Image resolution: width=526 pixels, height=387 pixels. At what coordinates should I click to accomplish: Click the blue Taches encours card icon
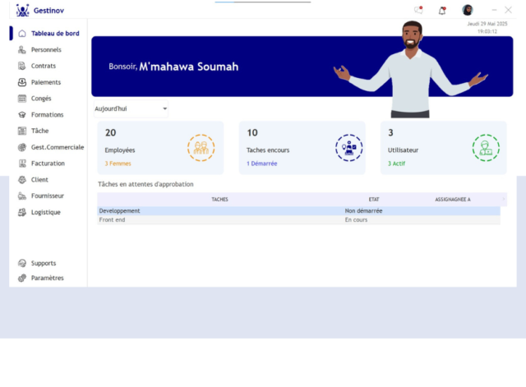coord(348,148)
